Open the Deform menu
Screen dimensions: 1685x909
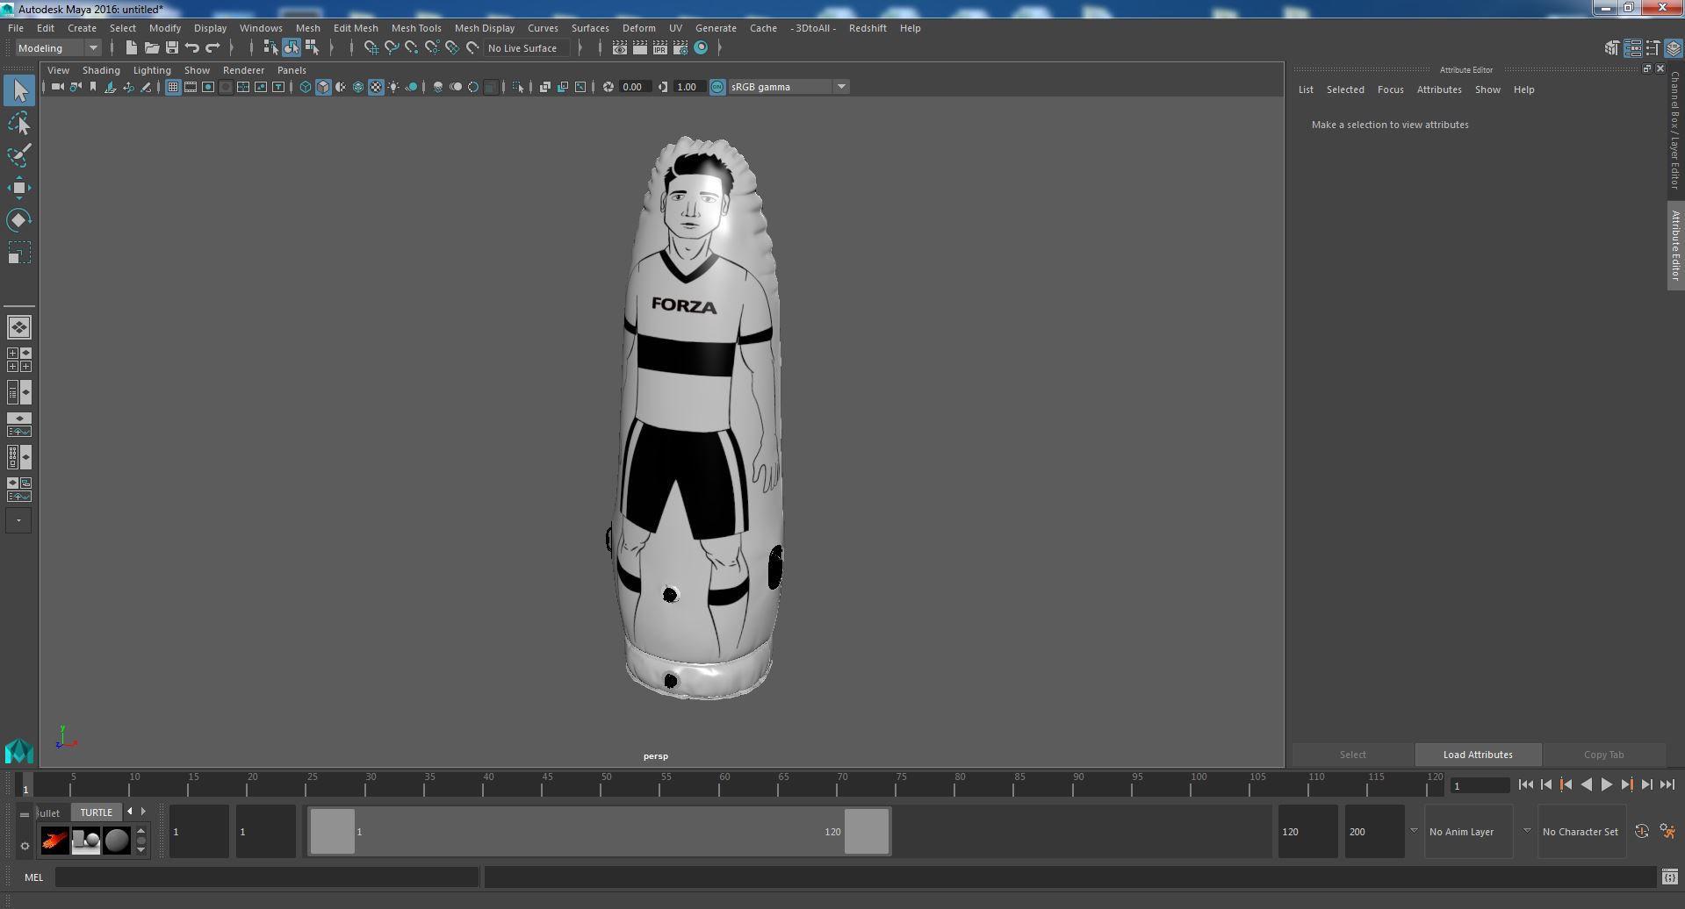[x=639, y=28]
